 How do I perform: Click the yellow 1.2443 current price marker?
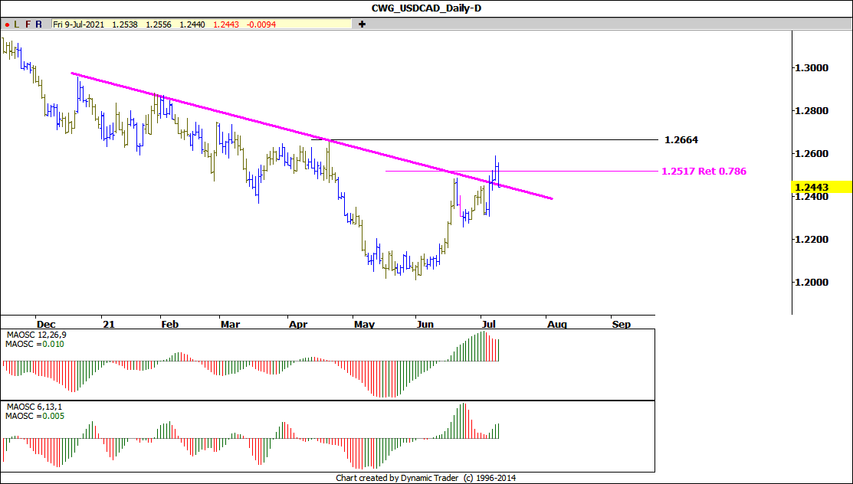point(821,187)
